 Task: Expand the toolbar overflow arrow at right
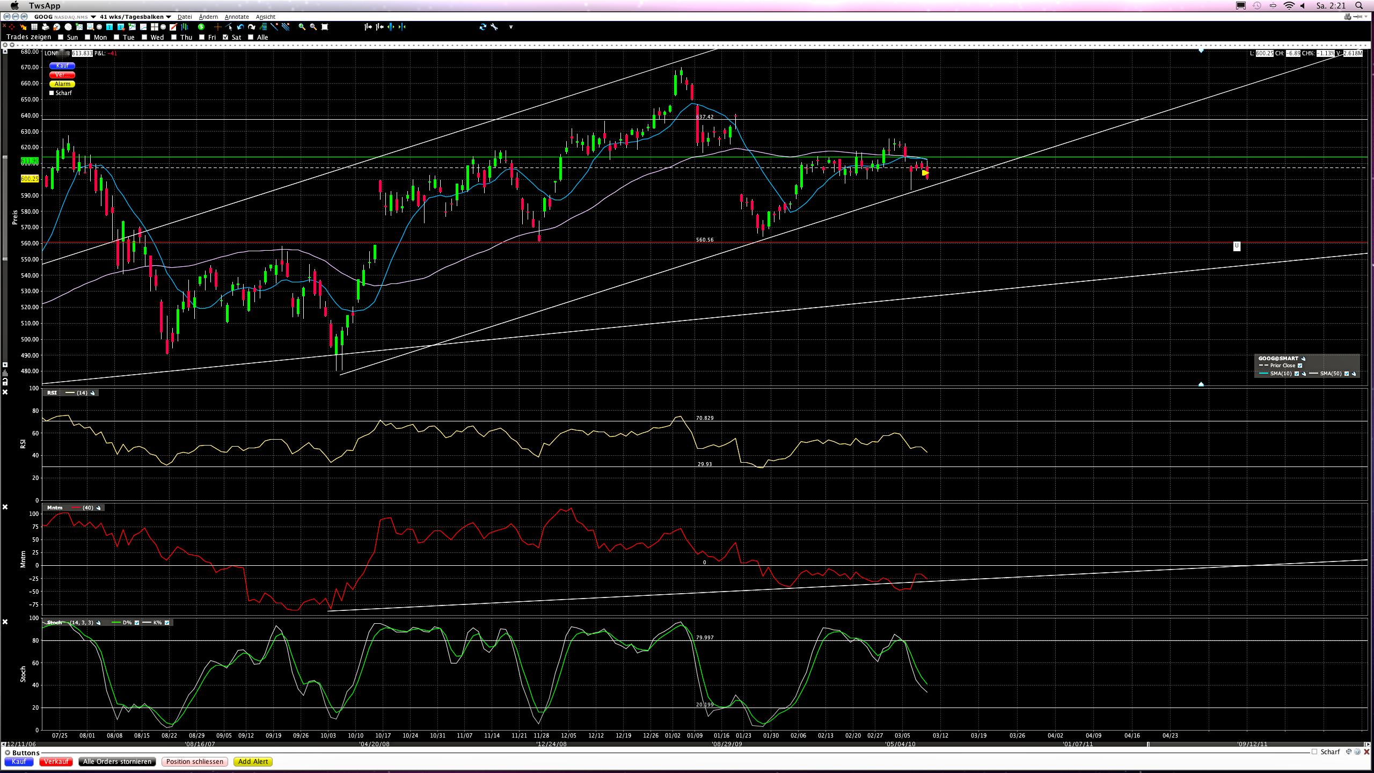coord(510,27)
